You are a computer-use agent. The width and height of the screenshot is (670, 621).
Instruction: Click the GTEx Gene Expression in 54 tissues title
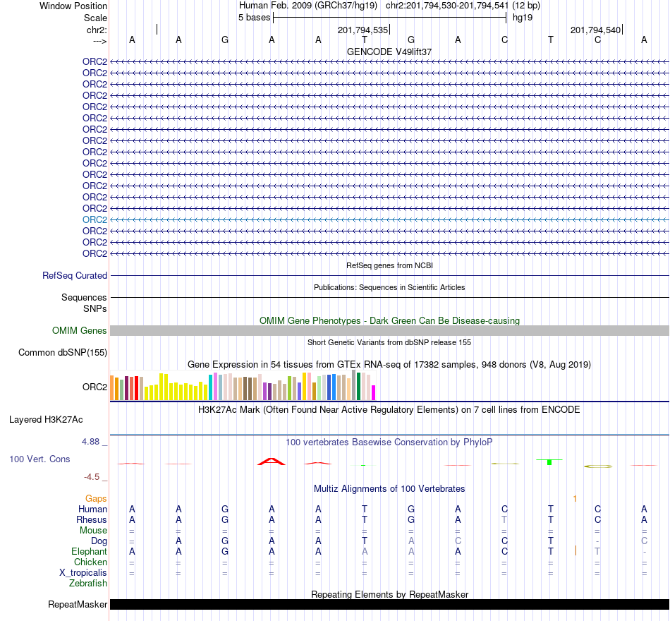tap(389, 365)
